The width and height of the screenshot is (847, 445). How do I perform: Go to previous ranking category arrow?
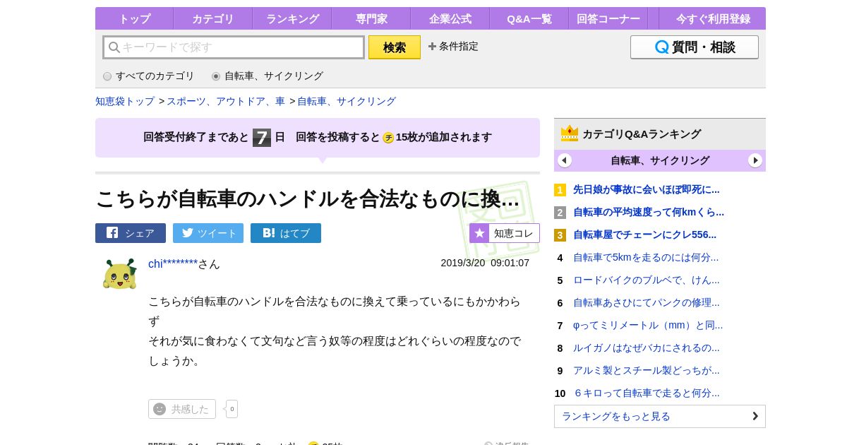565,160
